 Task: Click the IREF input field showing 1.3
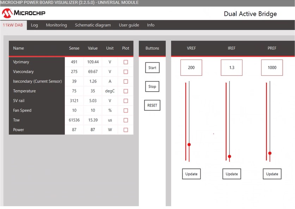[232, 68]
